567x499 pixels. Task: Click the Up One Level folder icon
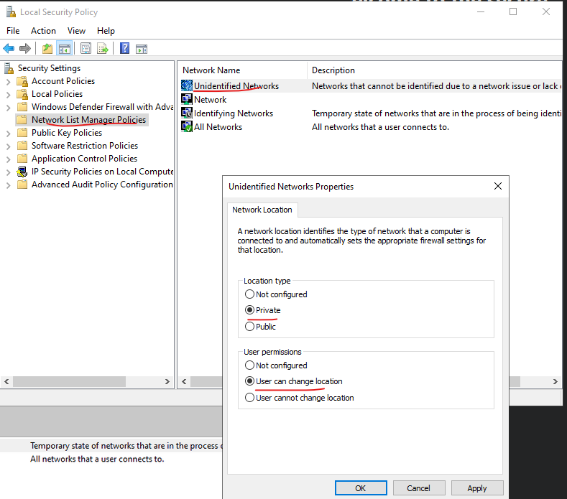click(47, 49)
